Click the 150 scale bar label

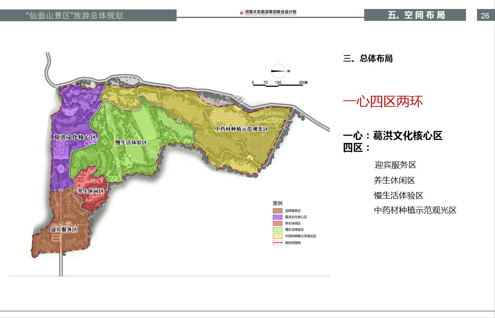278,83
